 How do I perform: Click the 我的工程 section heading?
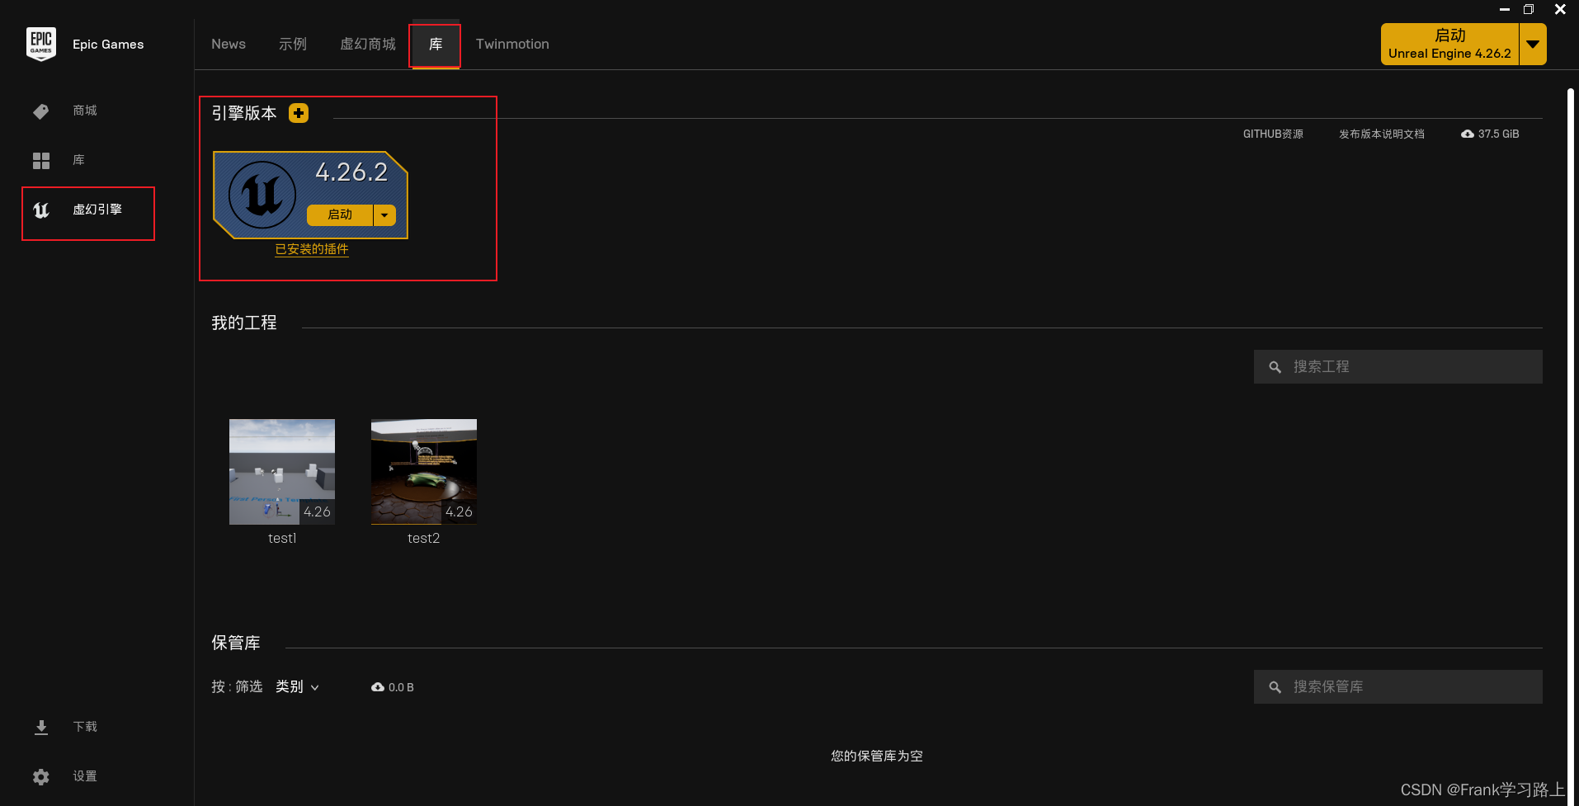(244, 323)
